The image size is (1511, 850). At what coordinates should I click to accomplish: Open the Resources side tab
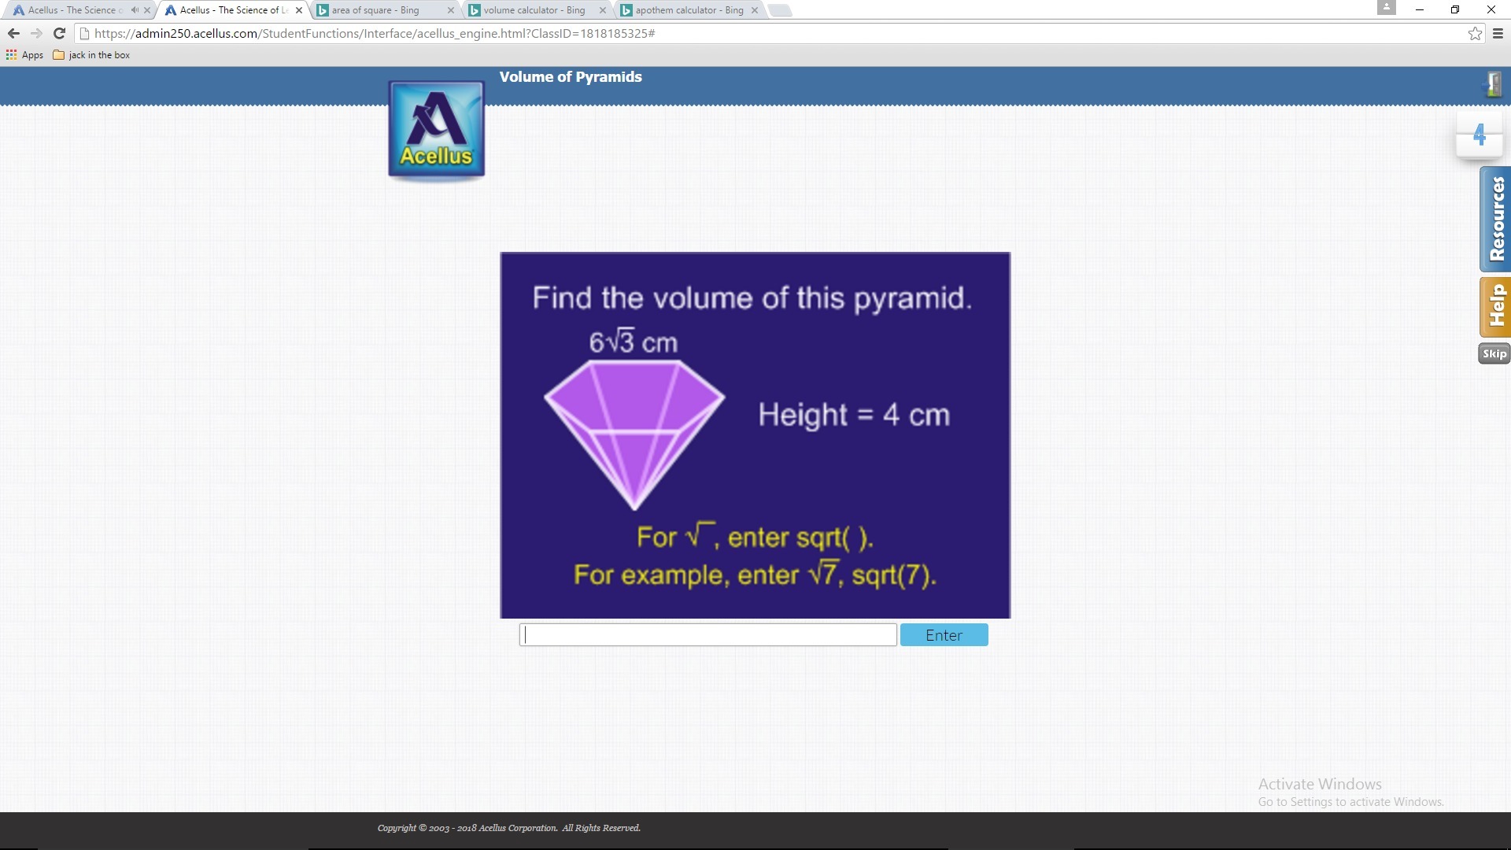pyautogui.click(x=1494, y=219)
